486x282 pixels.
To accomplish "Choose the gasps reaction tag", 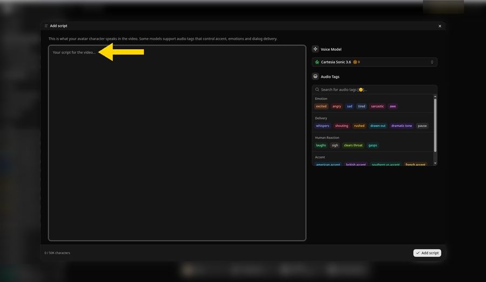I will click(x=373, y=145).
